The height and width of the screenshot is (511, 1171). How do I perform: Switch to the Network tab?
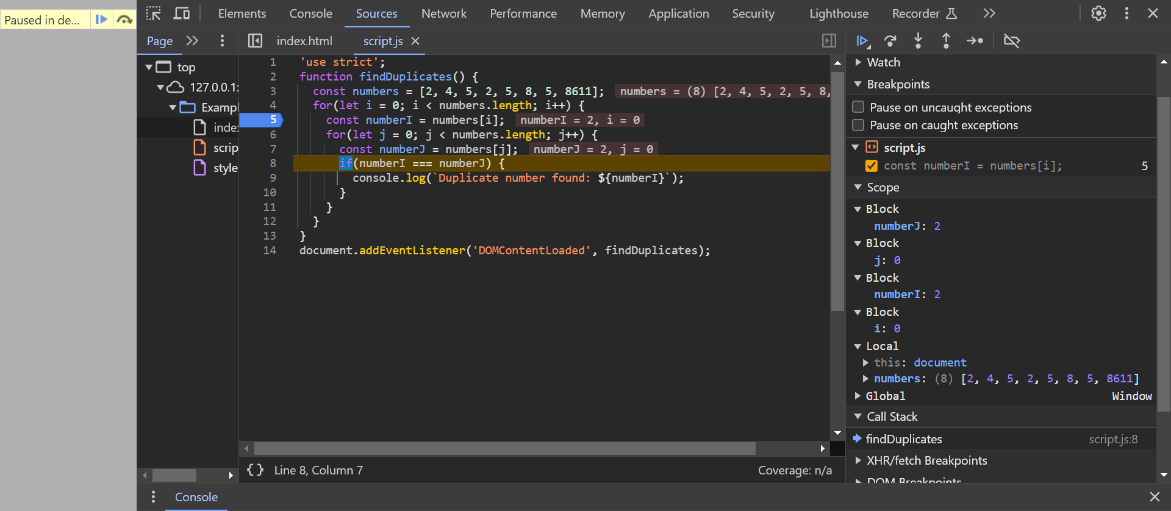(x=443, y=13)
